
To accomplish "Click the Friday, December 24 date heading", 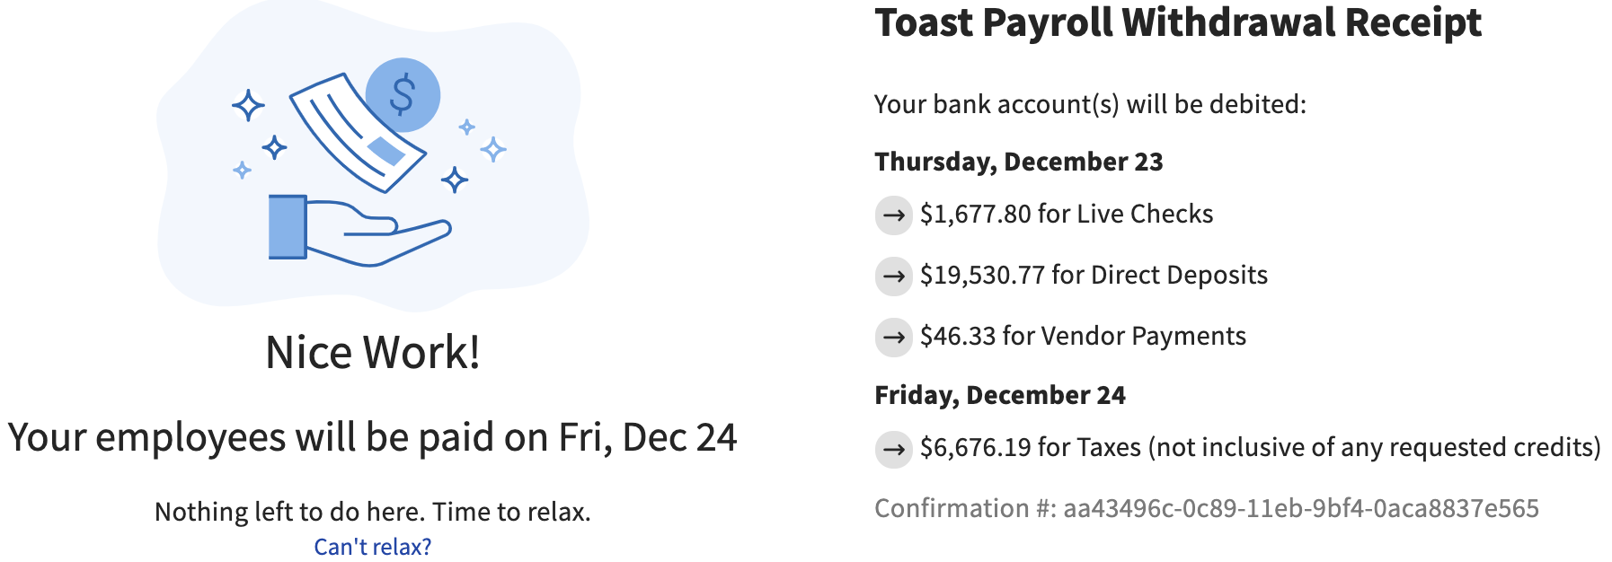I will click(1000, 395).
